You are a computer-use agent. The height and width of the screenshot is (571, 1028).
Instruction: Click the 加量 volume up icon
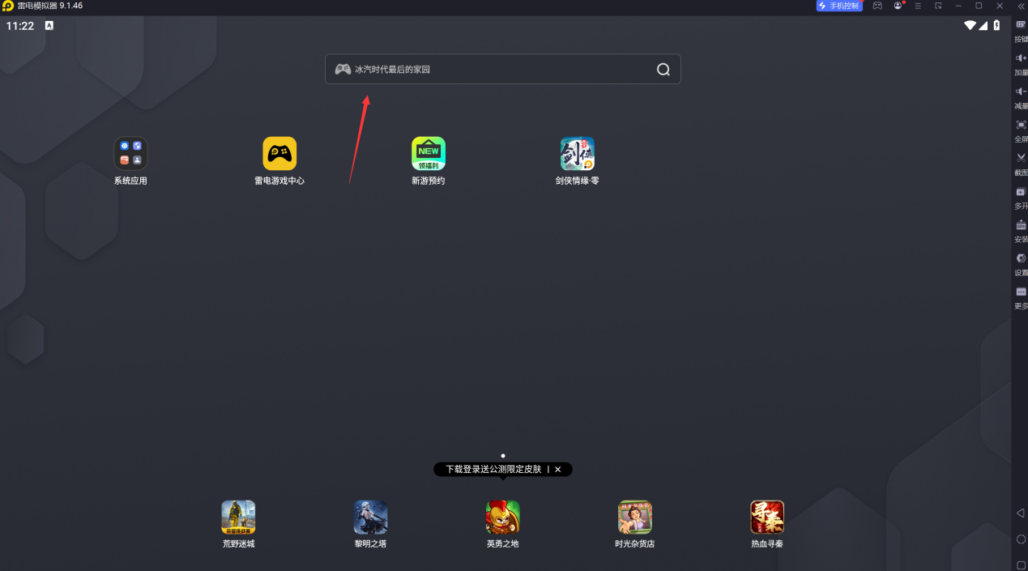pyautogui.click(x=1021, y=58)
